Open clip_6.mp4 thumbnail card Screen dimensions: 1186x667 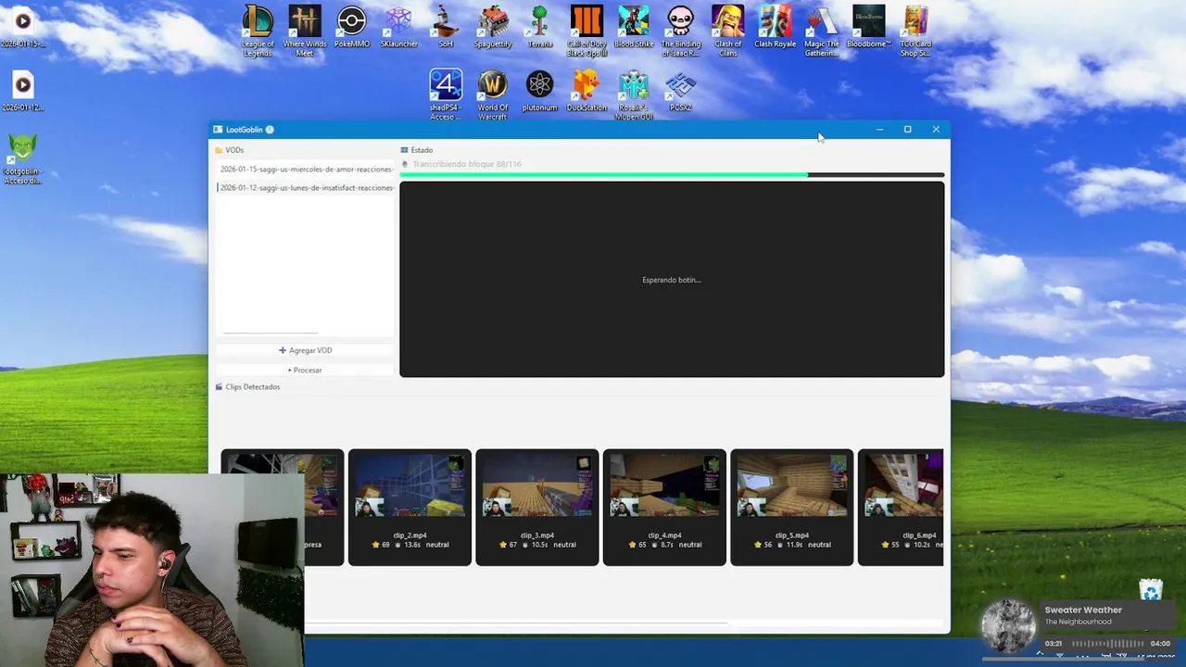pyautogui.click(x=901, y=507)
